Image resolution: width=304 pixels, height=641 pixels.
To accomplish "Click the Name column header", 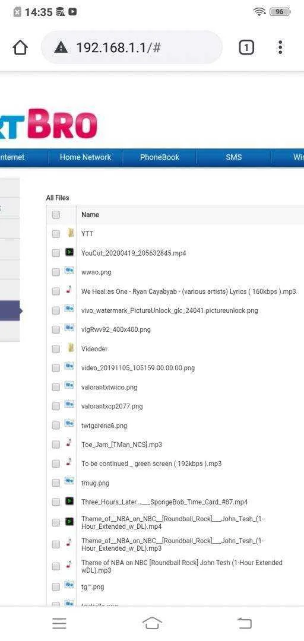I will click(x=90, y=215).
